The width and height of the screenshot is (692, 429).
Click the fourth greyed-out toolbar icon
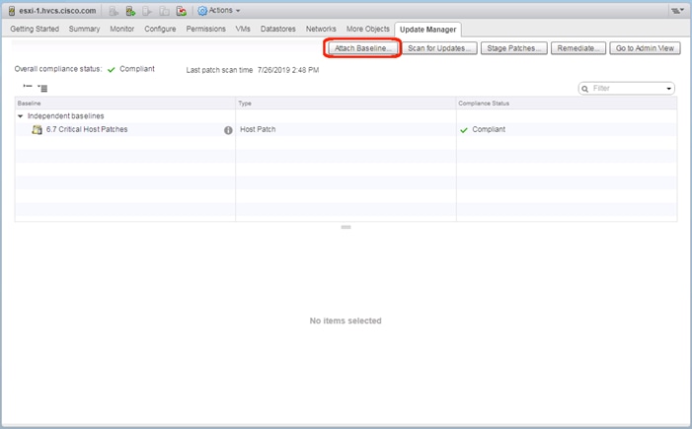pos(164,11)
